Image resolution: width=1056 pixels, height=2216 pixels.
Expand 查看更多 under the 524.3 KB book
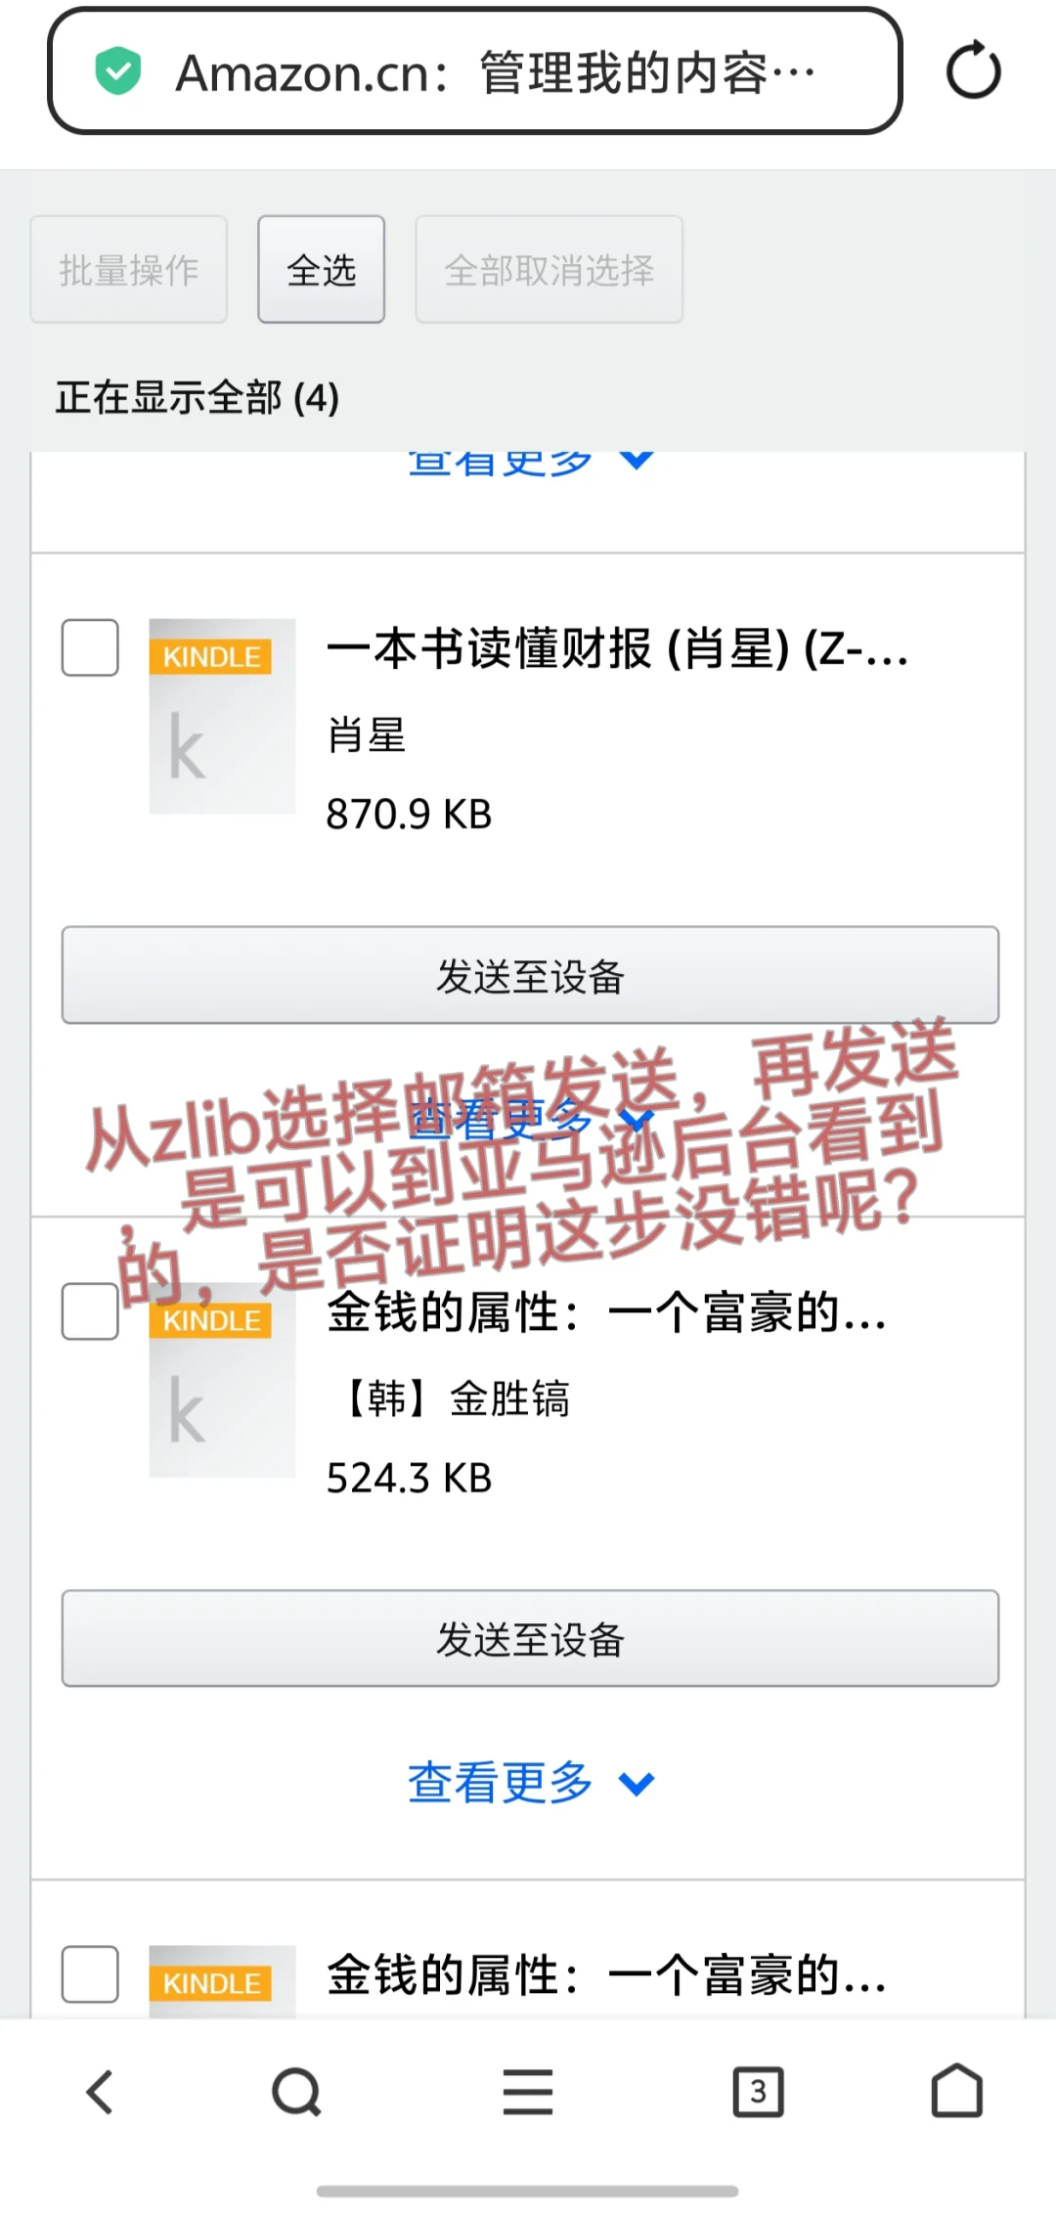coord(529,1782)
